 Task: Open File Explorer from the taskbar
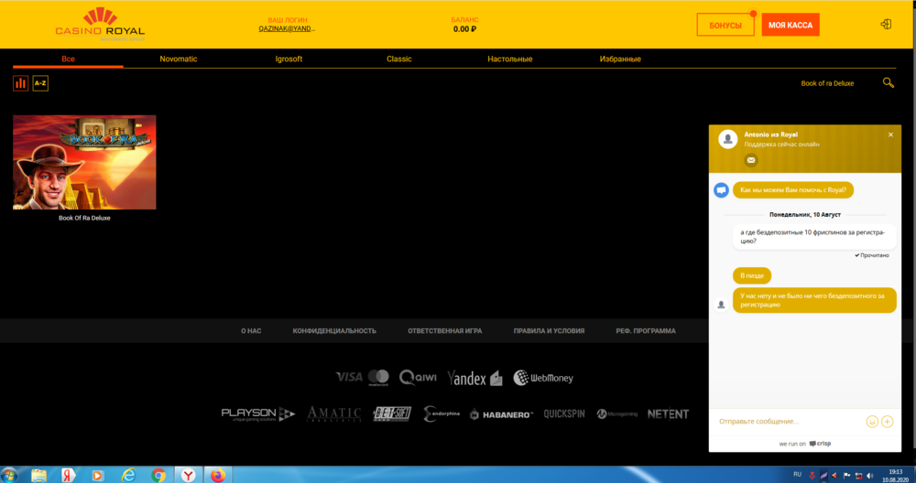click(x=38, y=476)
